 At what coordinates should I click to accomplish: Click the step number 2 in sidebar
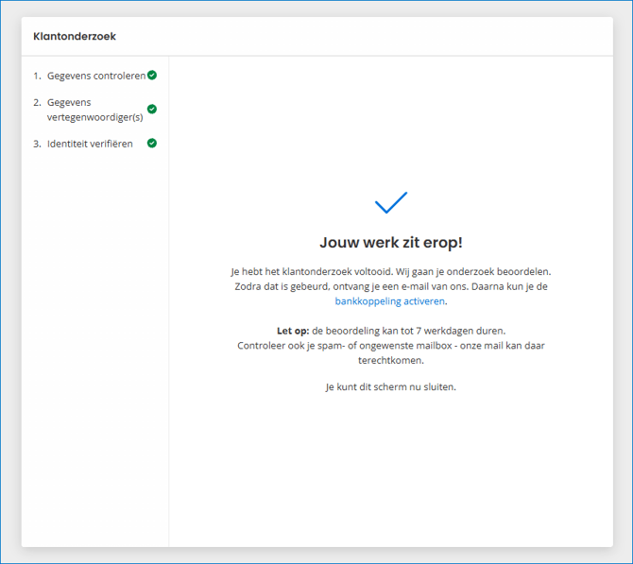(x=36, y=102)
